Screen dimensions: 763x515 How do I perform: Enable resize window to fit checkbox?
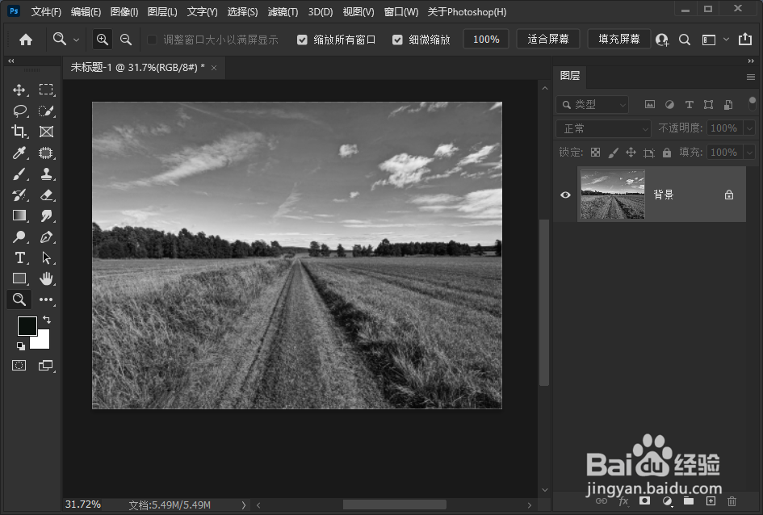152,40
